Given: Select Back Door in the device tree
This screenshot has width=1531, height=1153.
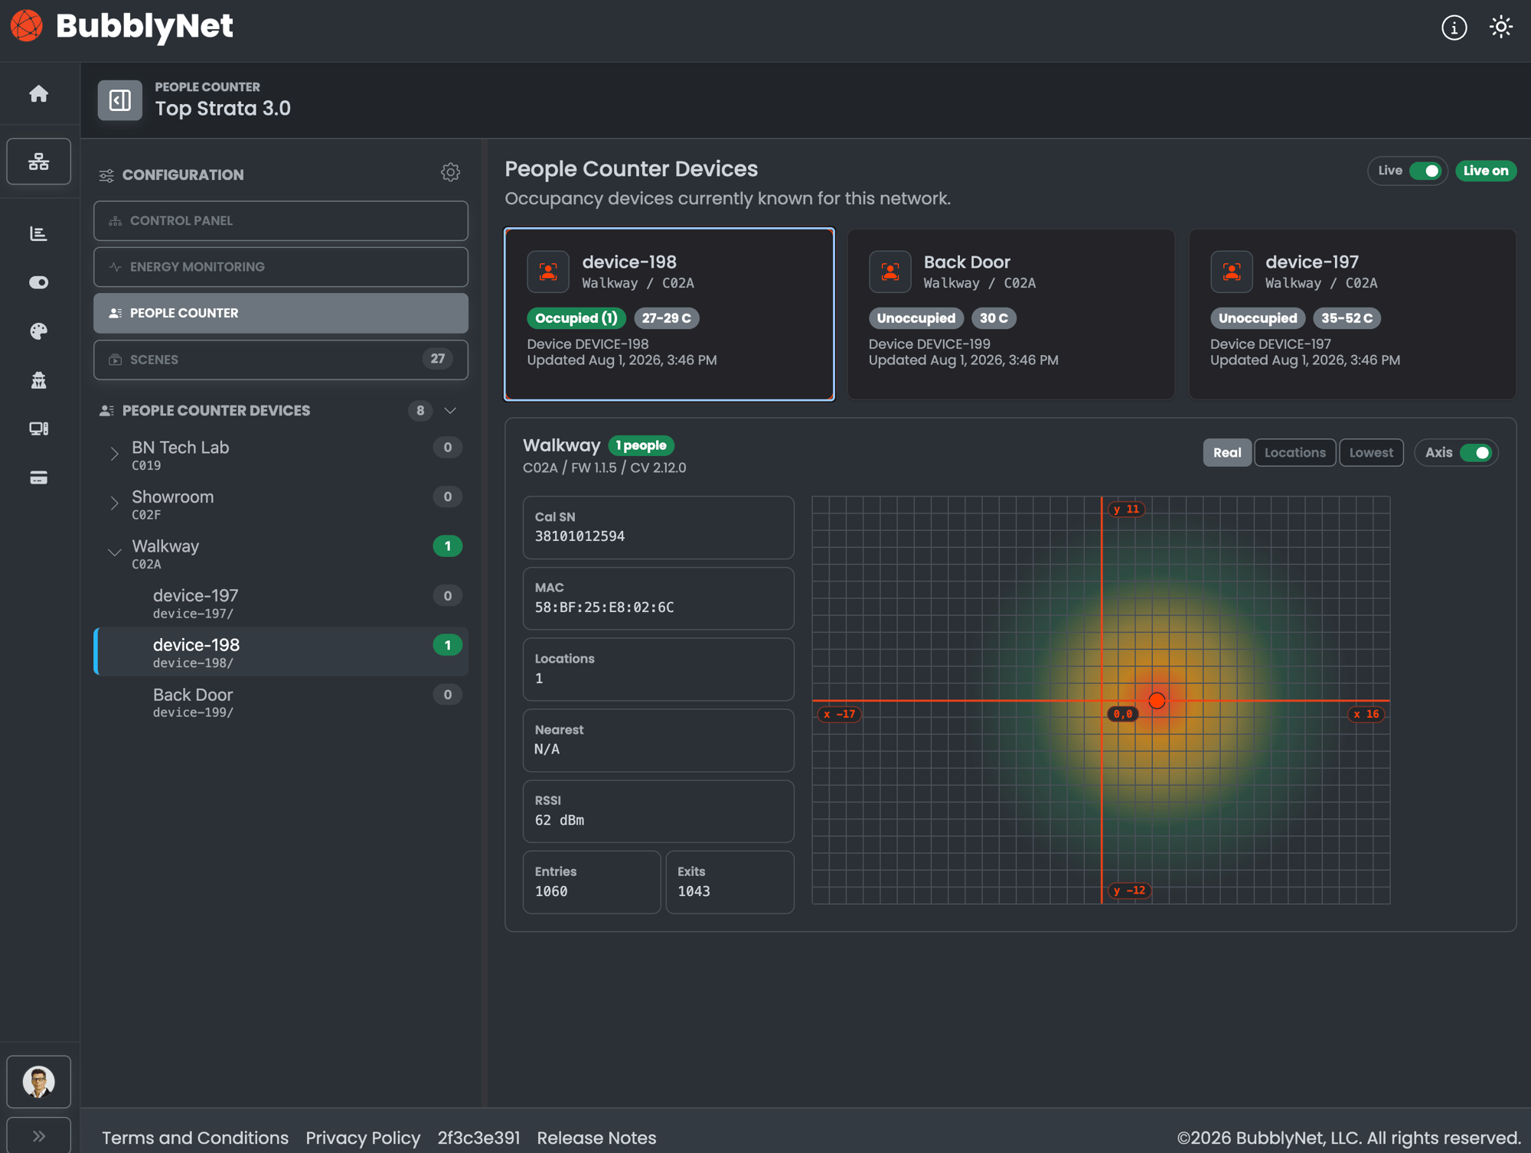Looking at the screenshot, I should tap(281, 702).
